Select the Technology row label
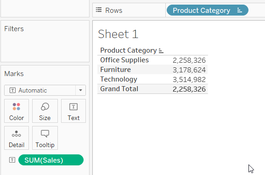Viewport: 265px width, 175px height. point(118,79)
